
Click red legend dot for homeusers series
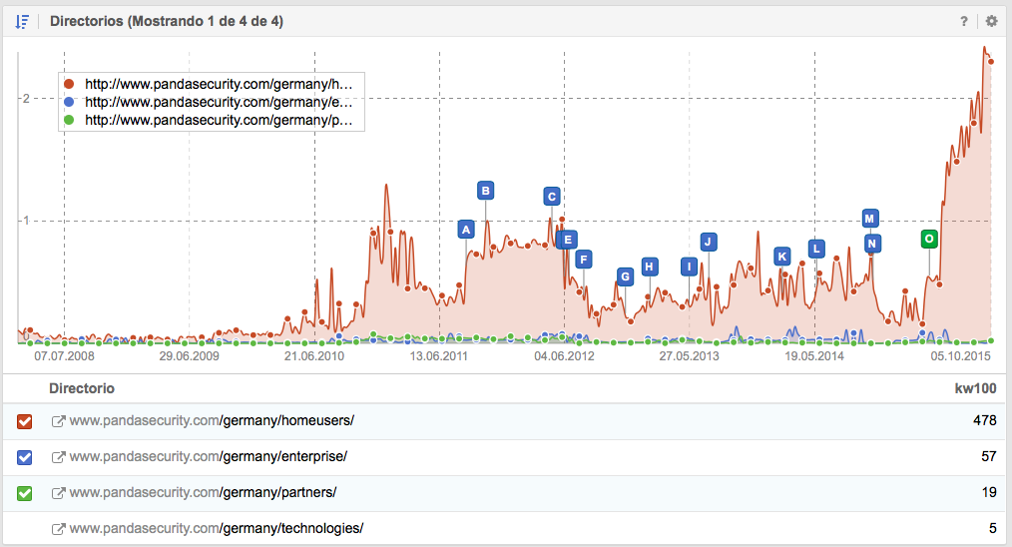(68, 85)
